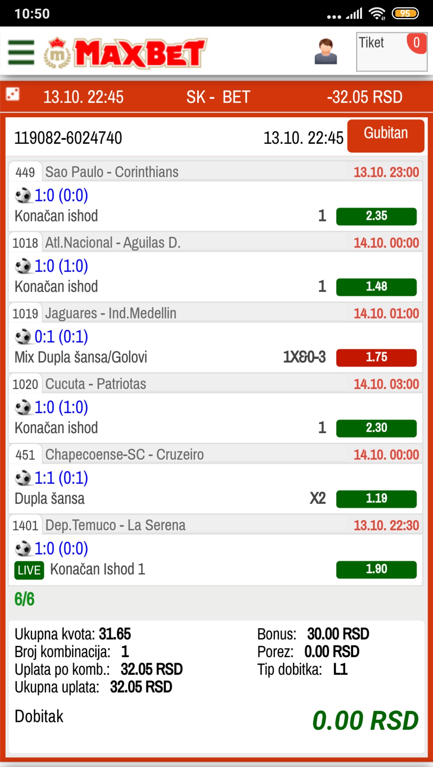Tap the red ticket counter badge
Viewport: 433px width, 767px height.
pos(417,43)
